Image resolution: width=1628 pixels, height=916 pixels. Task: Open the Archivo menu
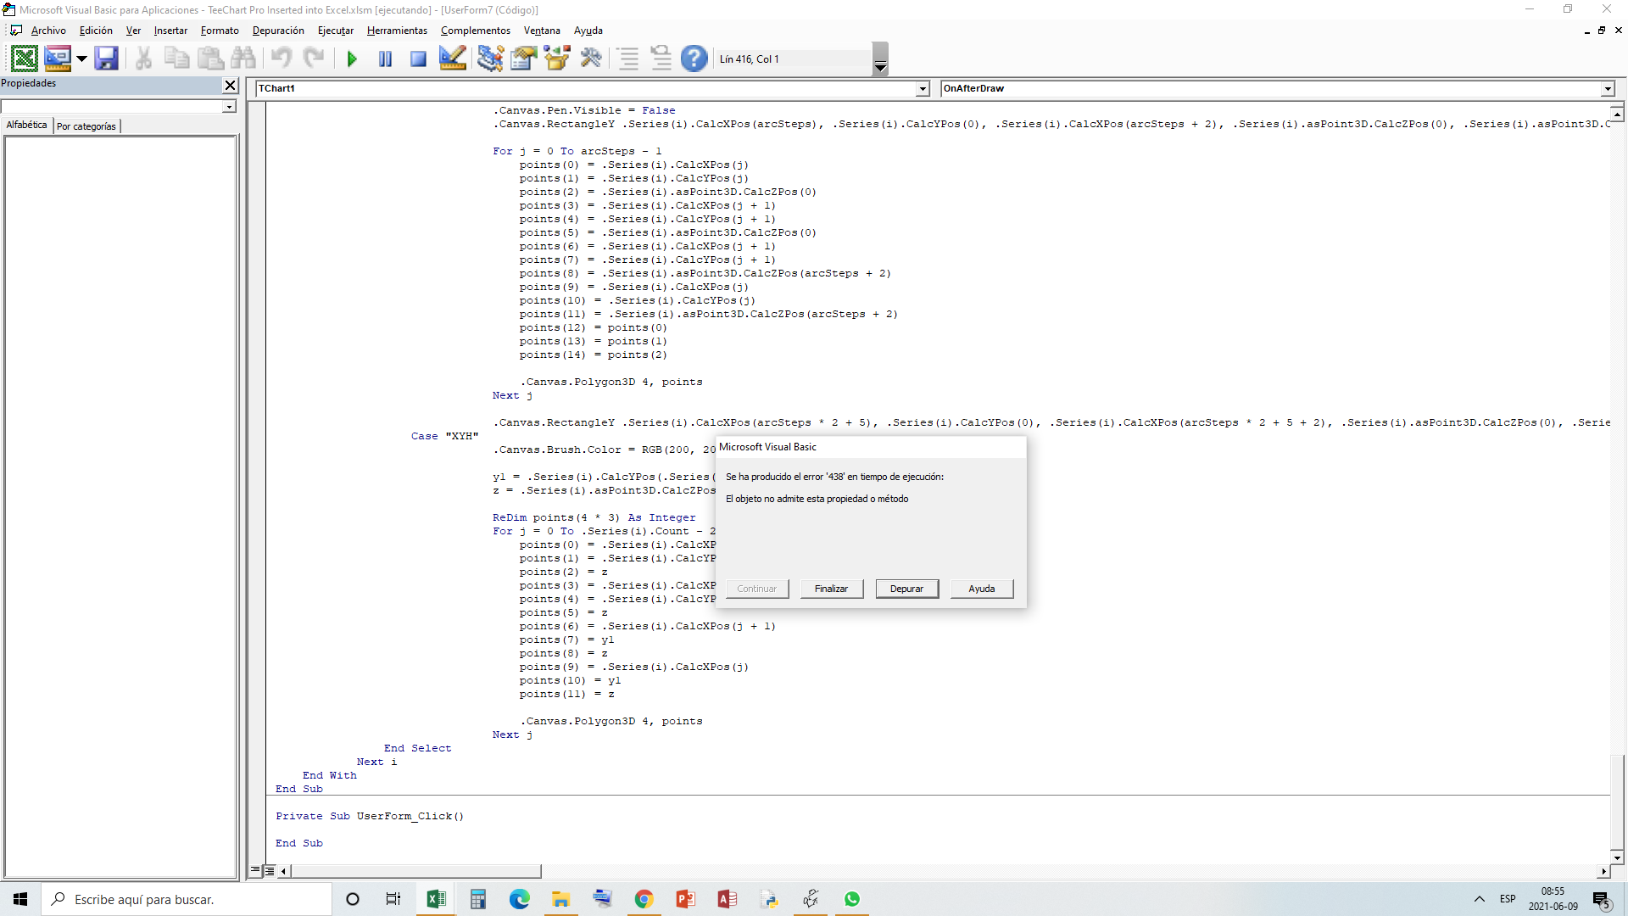[48, 31]
